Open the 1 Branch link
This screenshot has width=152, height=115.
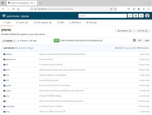point(23,41)
